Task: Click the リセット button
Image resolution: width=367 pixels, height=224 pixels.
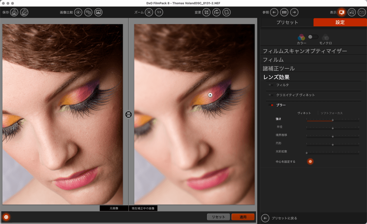Action: 218,217
